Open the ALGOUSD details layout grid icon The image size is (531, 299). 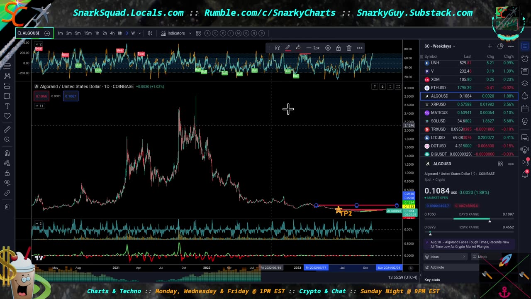point(500,164)
